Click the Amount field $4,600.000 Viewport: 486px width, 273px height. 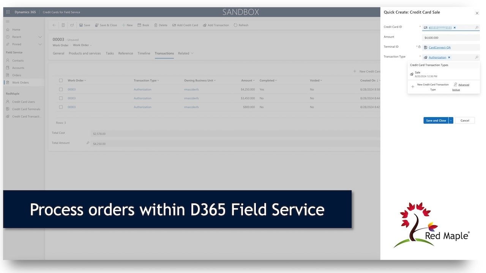451,38
